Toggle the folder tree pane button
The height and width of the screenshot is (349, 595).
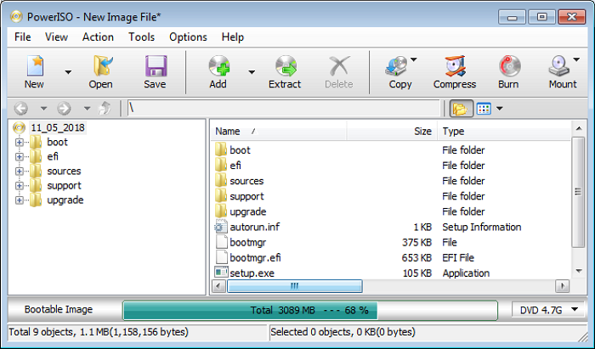click(x=461, y=109)
